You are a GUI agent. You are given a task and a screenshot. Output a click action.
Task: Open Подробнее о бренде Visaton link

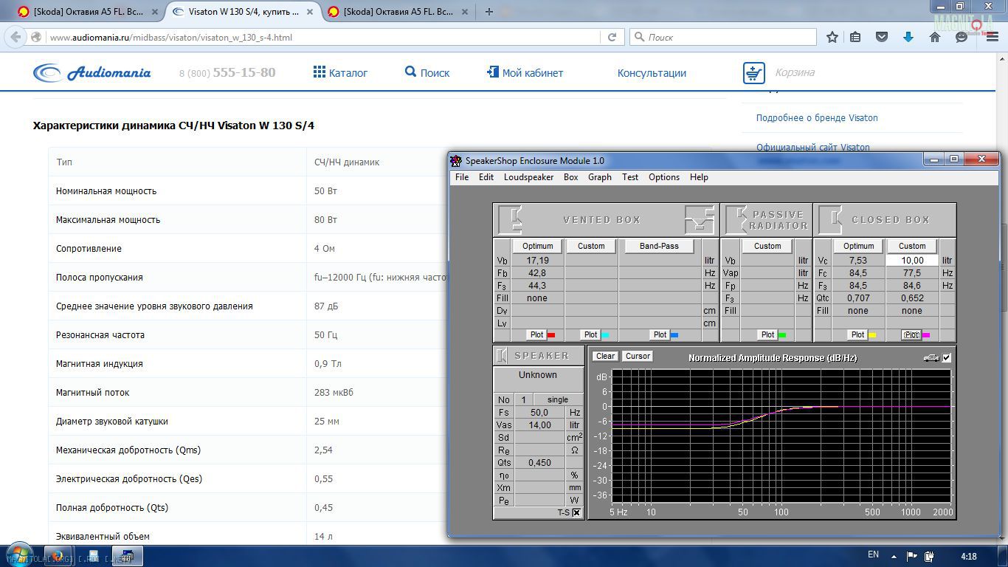pyautogui.click(x=817, y=117)
